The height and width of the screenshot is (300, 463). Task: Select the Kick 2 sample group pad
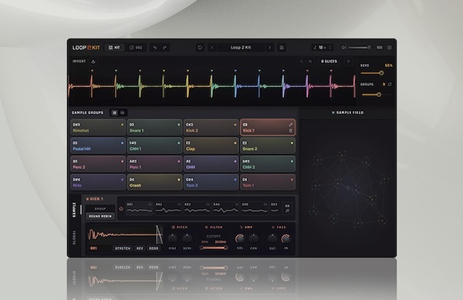[211, 127]
